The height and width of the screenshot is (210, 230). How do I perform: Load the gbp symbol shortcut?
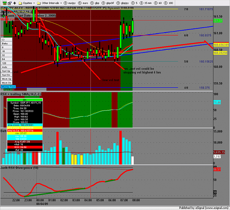(x=95, y=3)
